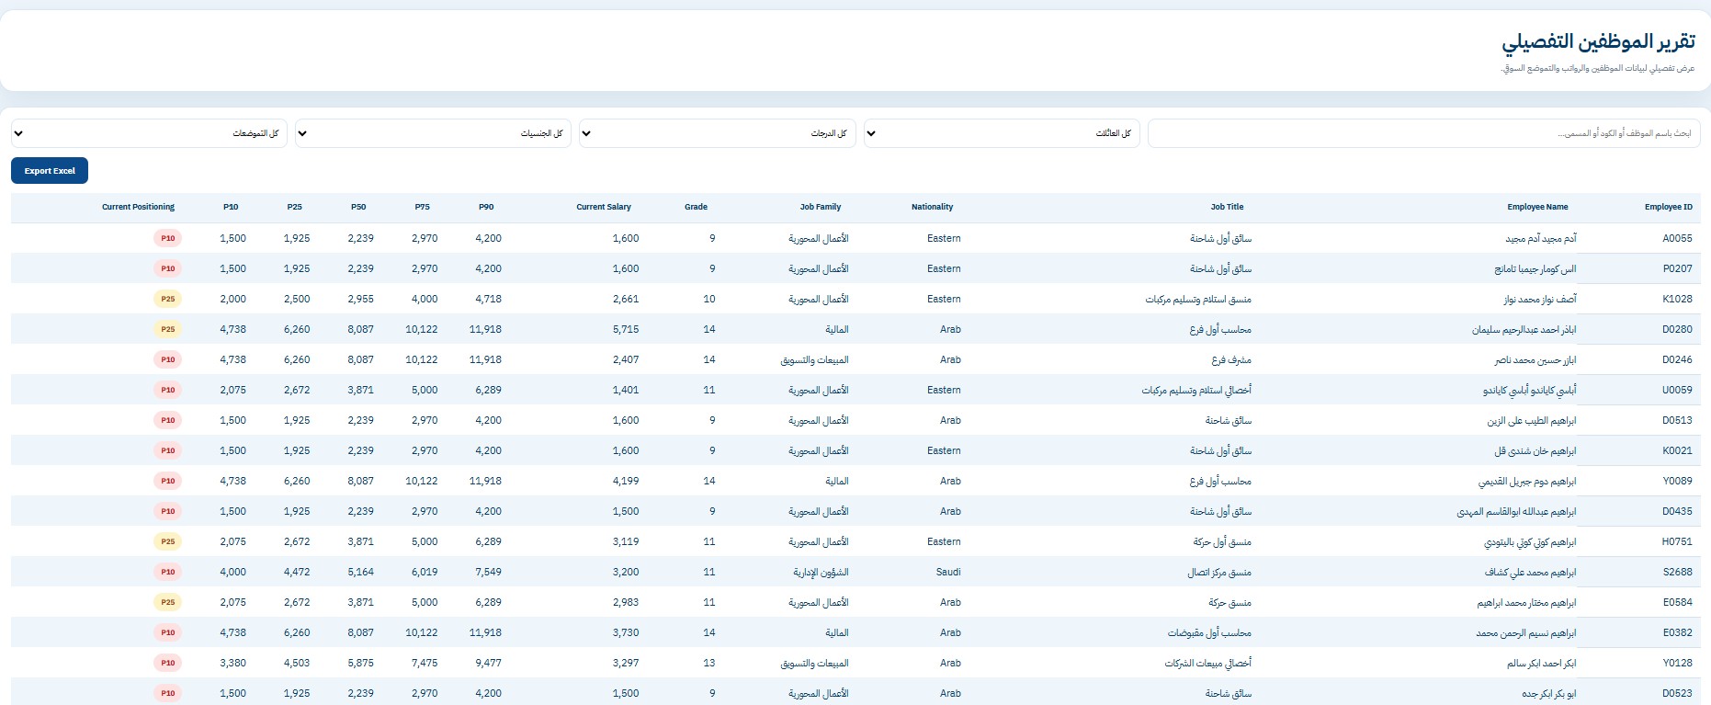Click the P10 column header

coord(231,207)
